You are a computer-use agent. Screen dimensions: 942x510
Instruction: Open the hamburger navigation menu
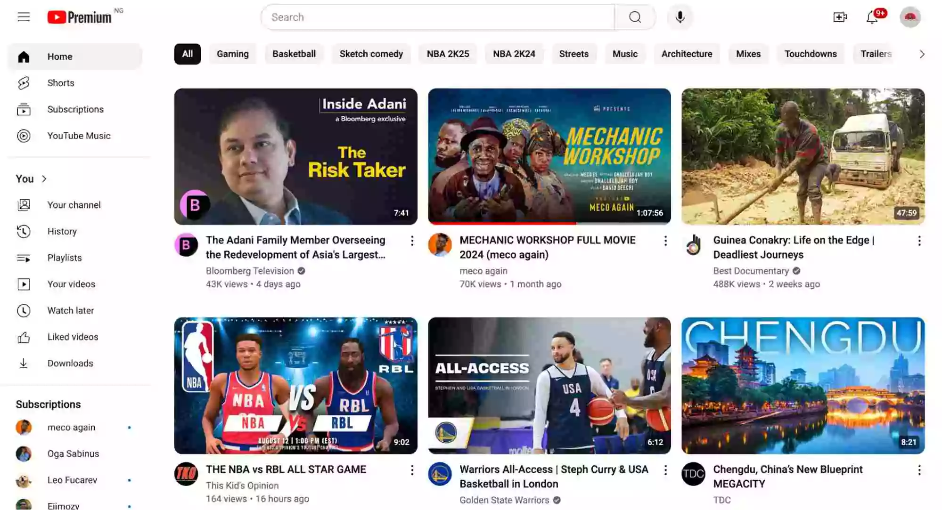[x=23, y=17]
